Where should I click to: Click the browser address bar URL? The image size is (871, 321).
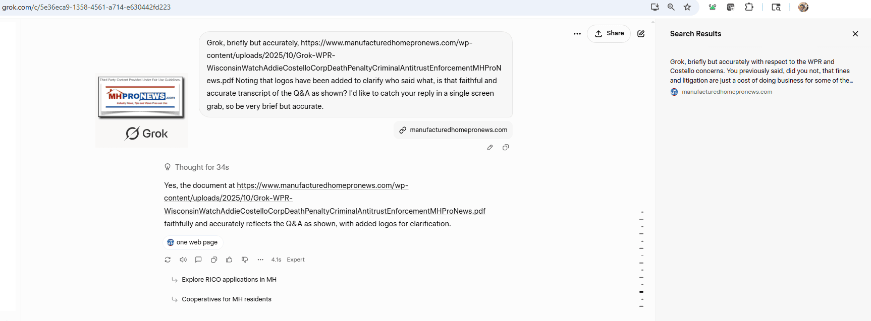pyautogui.click(x=86, y=7)
